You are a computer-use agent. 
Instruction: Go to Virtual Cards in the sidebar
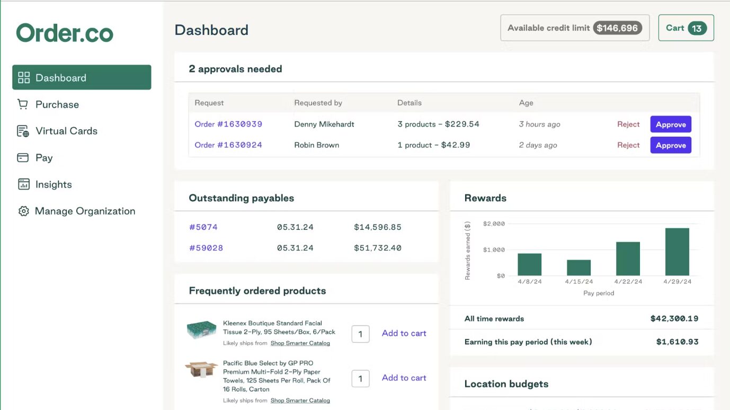[66, 131]
